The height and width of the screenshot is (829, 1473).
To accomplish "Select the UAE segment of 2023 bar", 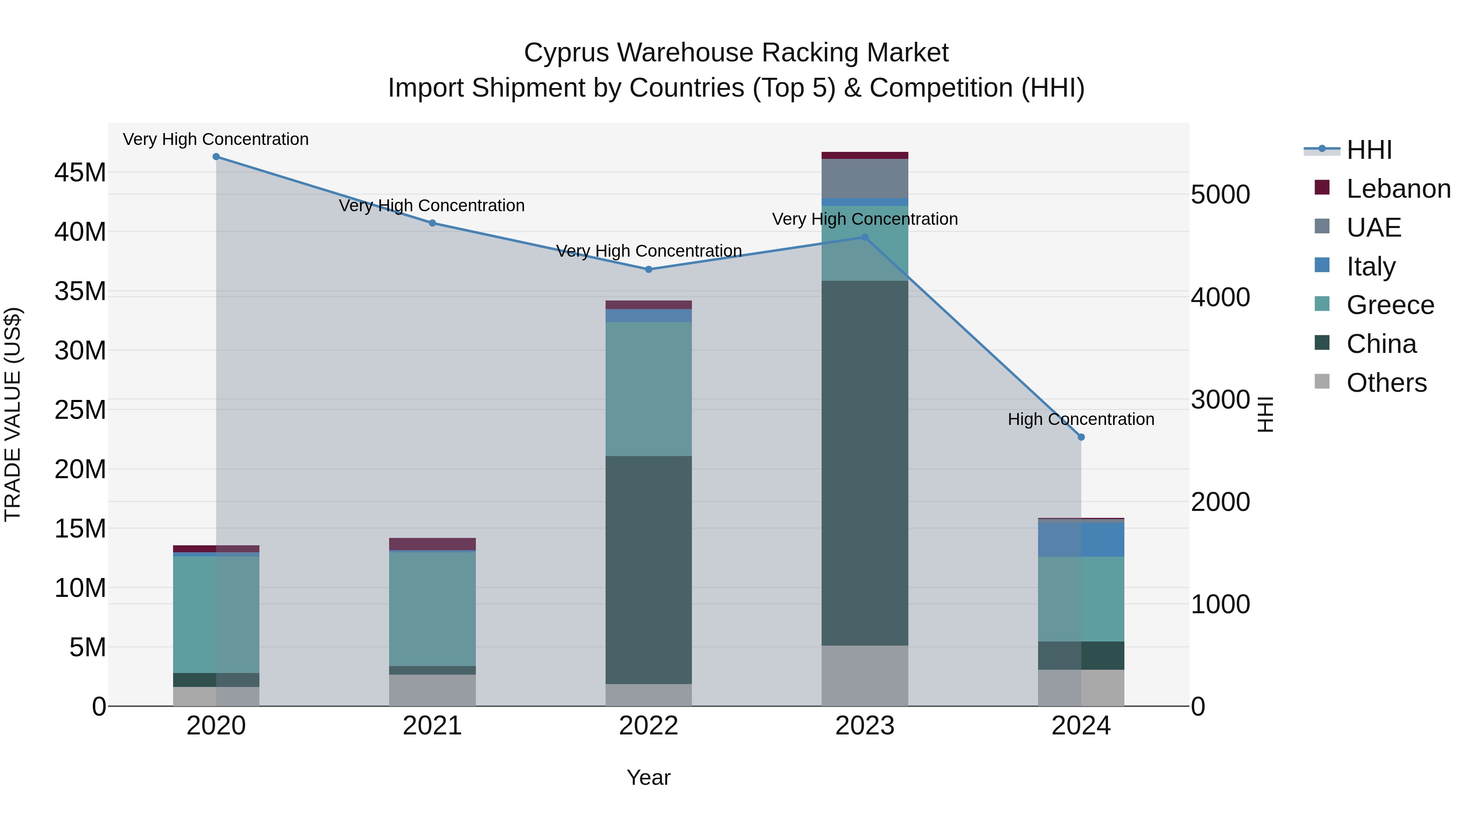I will pos(865,178).
